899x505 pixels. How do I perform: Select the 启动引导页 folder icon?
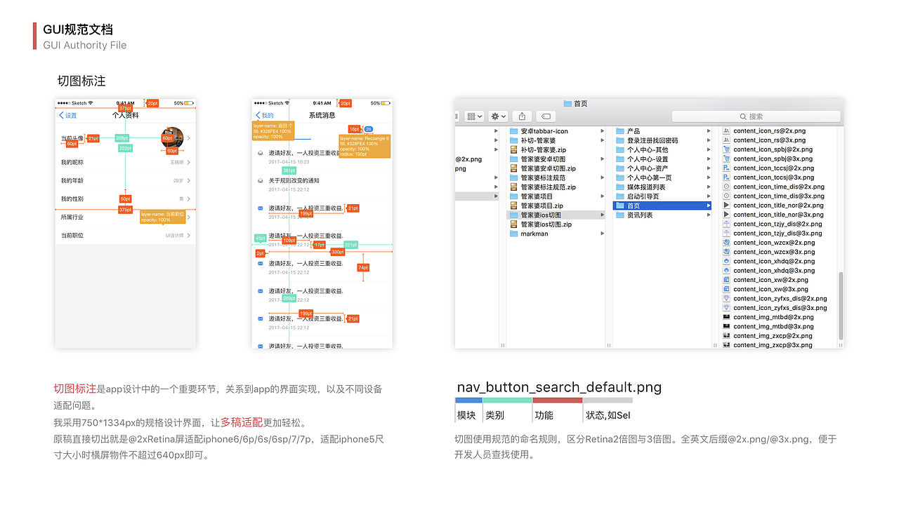619,196
